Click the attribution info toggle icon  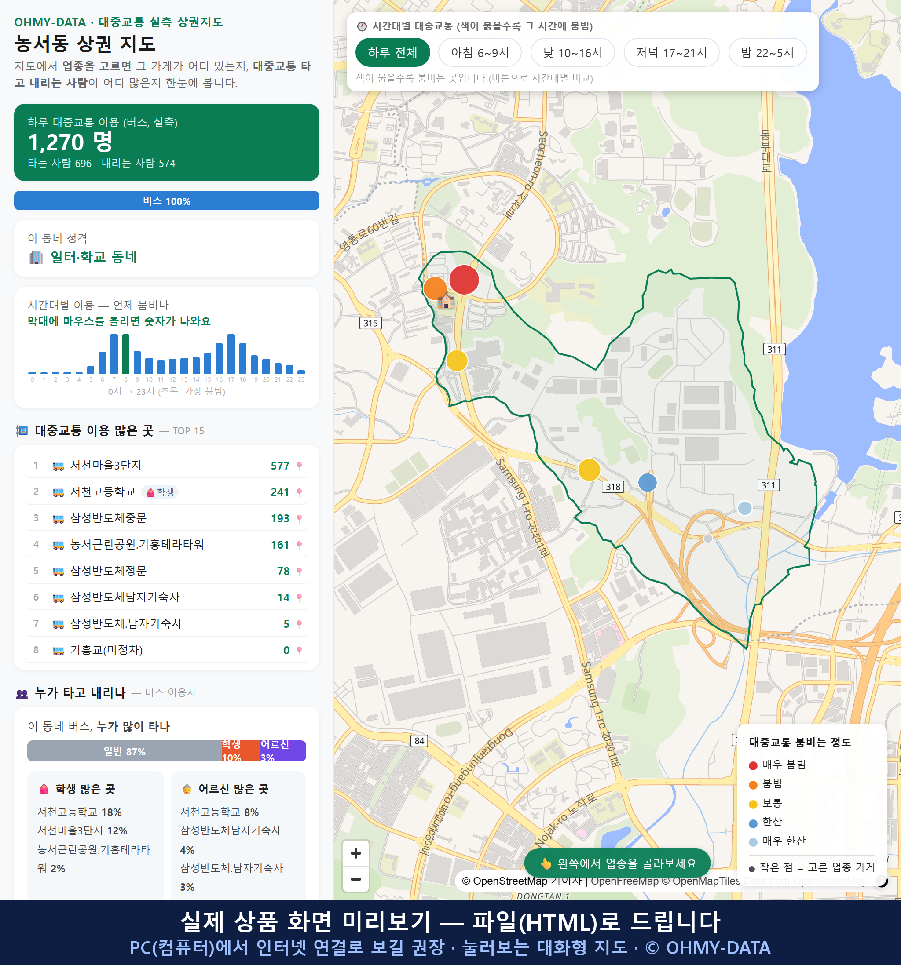click(x=881, y=881)
